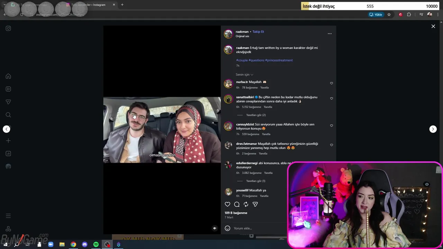Open emoji picker in comment box
Image resolution: width=443 pixels, height=249 pixels.
coord(227,228)
